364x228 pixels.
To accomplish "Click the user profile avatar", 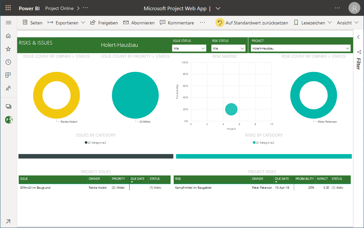I will (x=354, y=8).
